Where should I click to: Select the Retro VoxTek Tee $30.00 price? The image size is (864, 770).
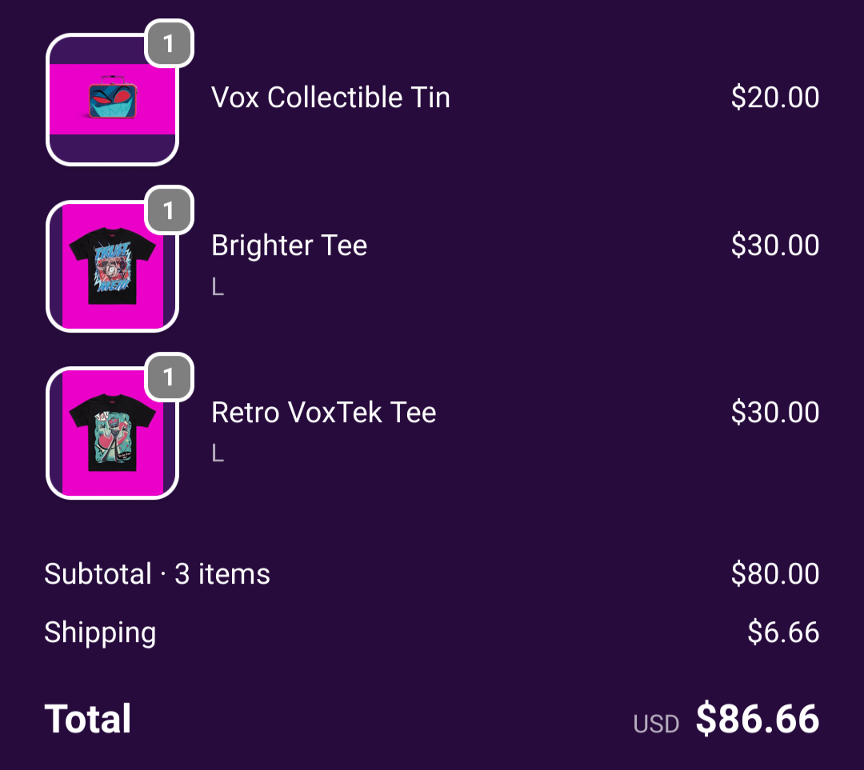point(774,413)
